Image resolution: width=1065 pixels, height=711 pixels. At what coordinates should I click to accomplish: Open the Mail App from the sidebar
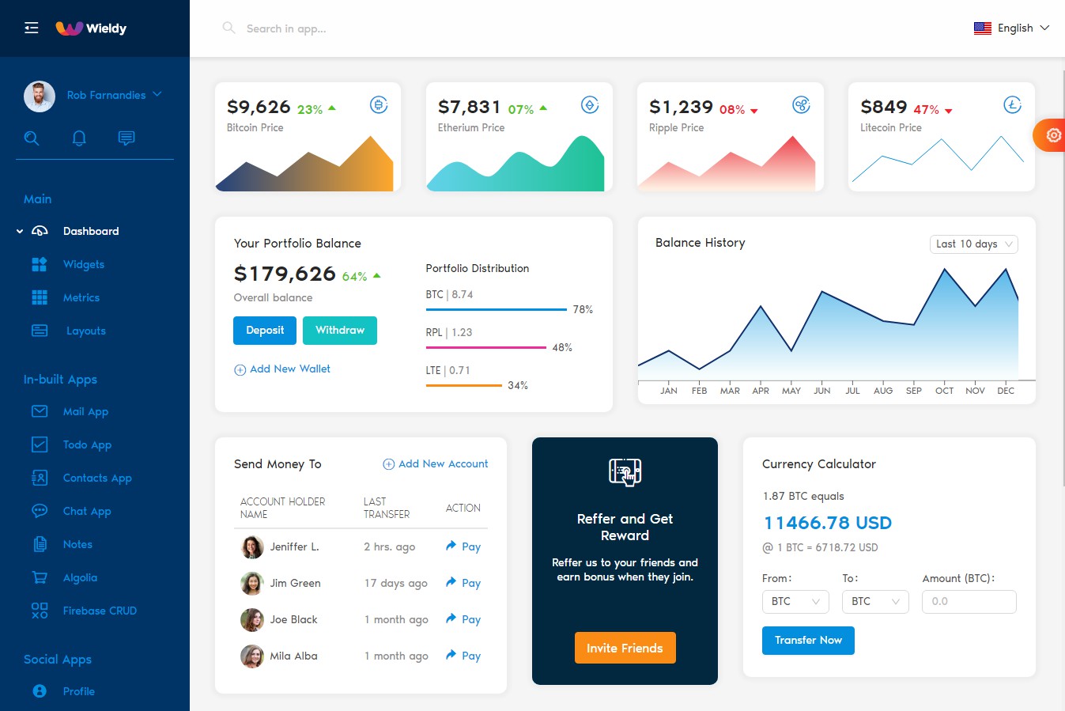85,411
